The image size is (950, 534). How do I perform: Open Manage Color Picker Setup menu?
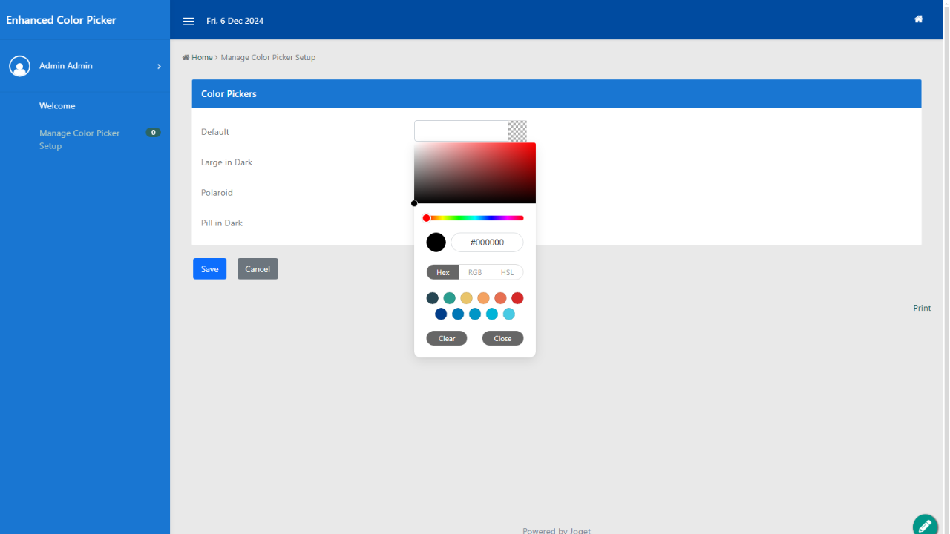pos(79,139)
